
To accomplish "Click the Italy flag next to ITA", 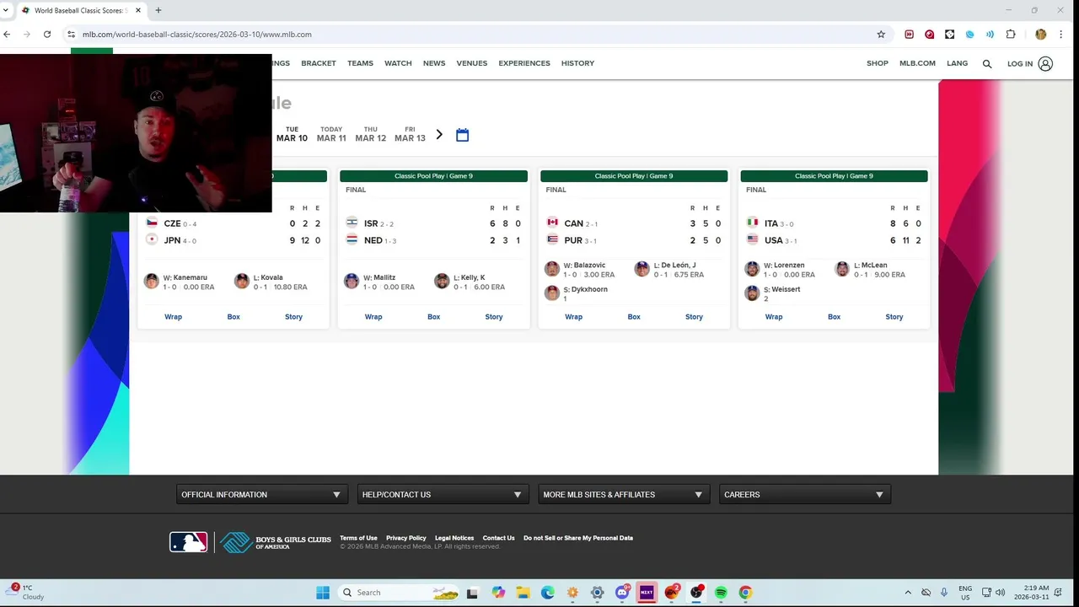I will pos(753,223).
